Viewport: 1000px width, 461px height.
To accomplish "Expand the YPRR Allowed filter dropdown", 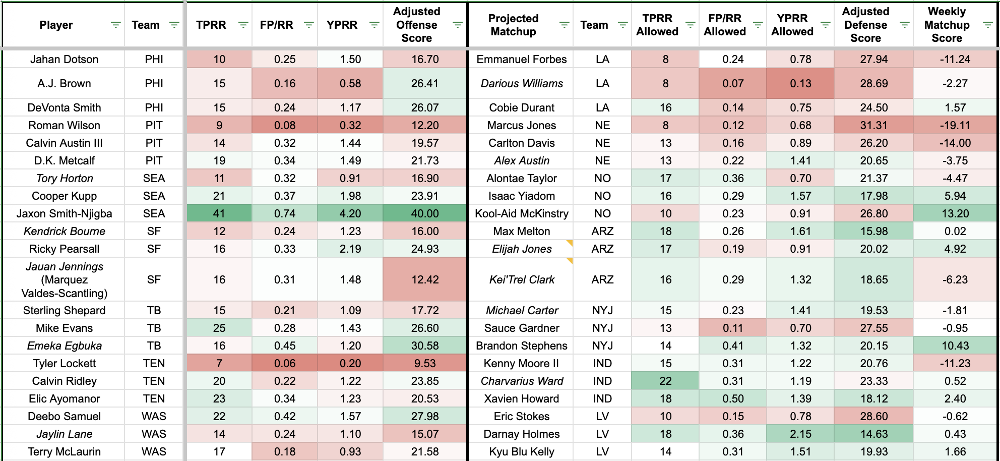I will 825,25.
